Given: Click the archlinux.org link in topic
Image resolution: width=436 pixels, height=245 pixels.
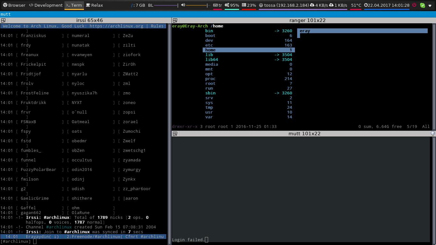Looking at the screenshot, I should (x=117, y=26).
